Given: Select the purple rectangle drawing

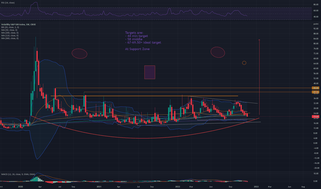Looking at the screenshot, I should coord(149,72).
